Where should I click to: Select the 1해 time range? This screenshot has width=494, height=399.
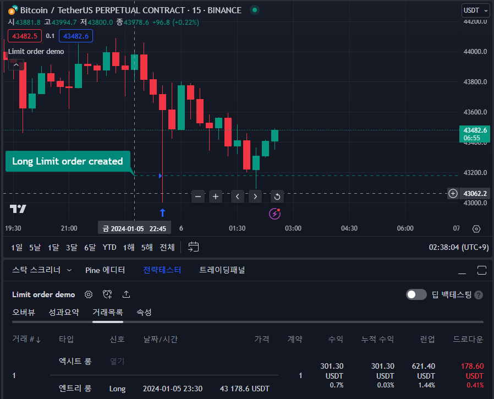[x=129, y=248]
